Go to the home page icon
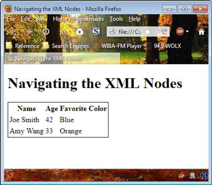Viewport: 212px width, 185px height. (x=201, y=32)
